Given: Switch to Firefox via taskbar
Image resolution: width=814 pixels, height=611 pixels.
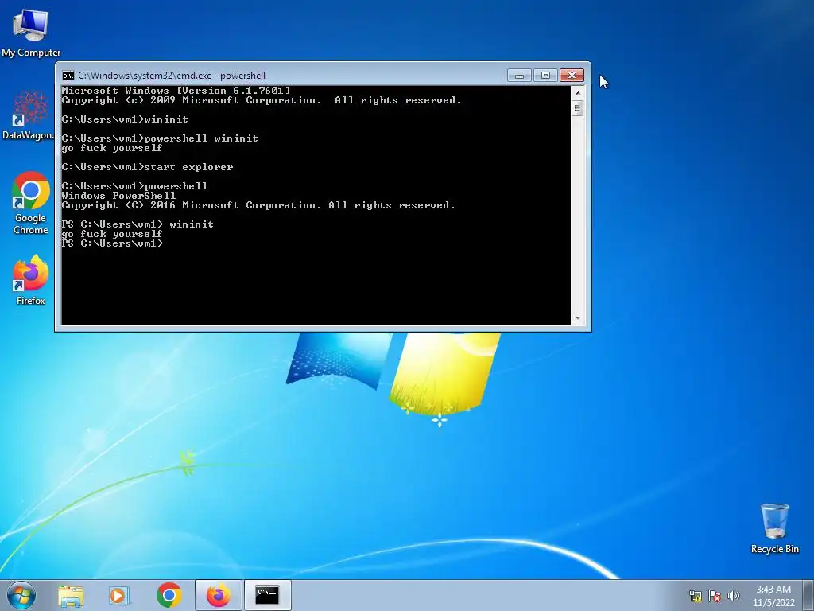Looking at the screenshot, I should (219, 596).
